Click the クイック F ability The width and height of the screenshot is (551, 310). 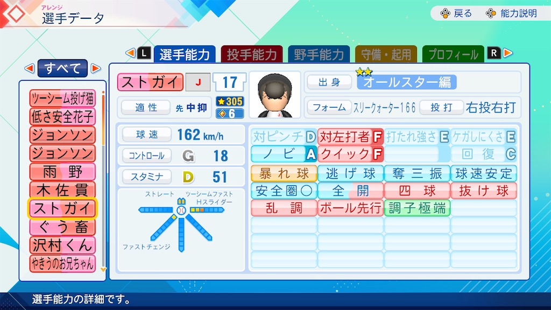(x=350, y=154)
